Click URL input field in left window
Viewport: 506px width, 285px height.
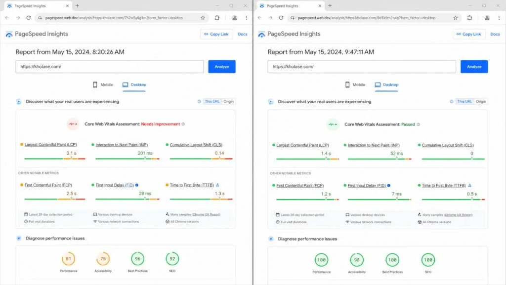pyautogui.click(x=110, y=66)
